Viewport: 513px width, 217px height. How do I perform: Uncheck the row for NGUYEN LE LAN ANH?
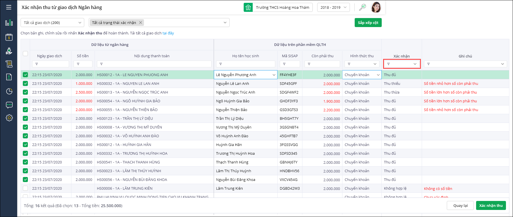[x=25, y=83]
